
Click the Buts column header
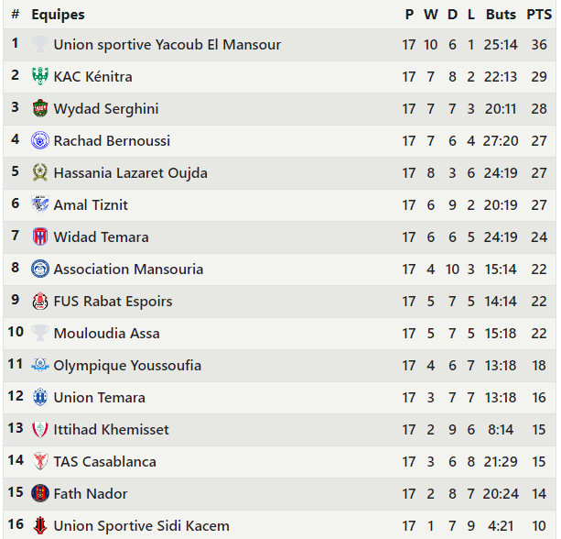pyautogui.click(x=501, y=15)
